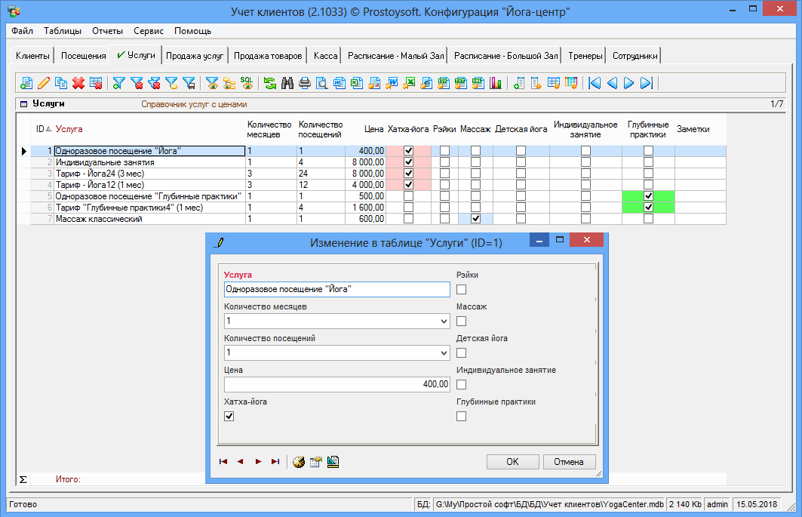Toggle Хатха-йога checkbox for Индивидуальные занятия row
The height and width of the screenshot is (517, 802).
coord(408,162)
